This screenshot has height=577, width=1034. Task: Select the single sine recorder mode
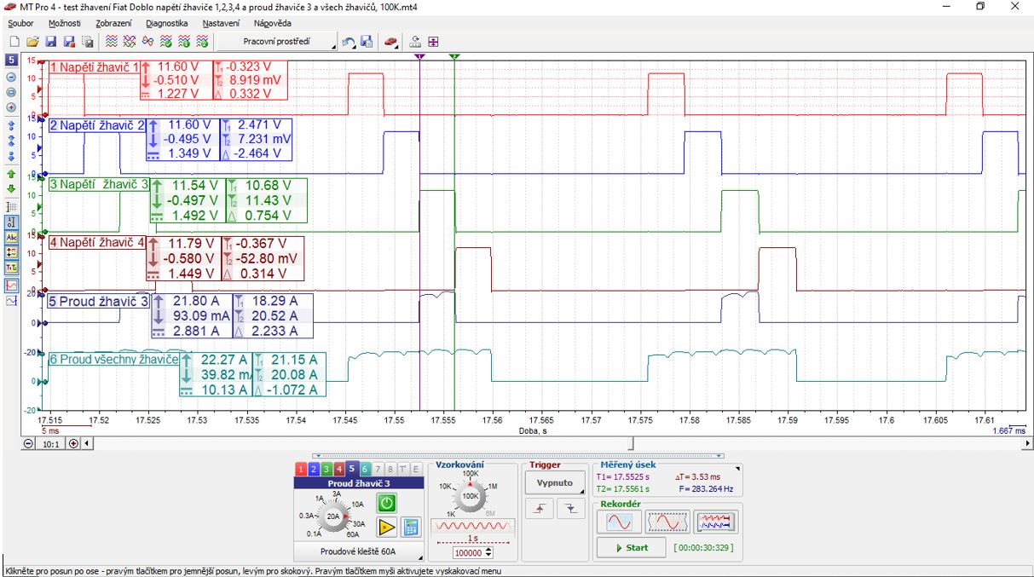pos(618,522)
